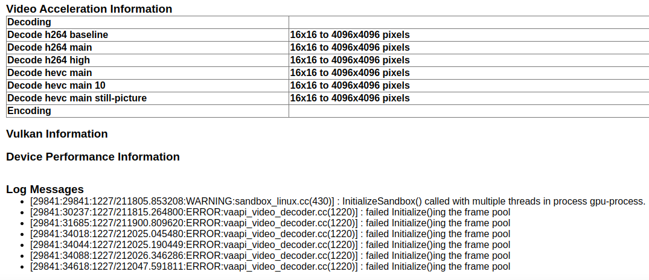Select the Decode h264 main row label
Image resolution: width=649 pixels, height=280 pixels.
coord(50,48)
